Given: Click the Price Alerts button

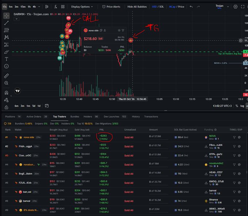Looking at the screenshot, I should tap(111, 7).
